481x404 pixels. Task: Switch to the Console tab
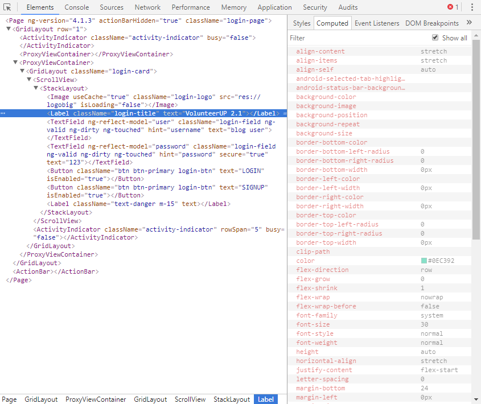coord(76,7)
